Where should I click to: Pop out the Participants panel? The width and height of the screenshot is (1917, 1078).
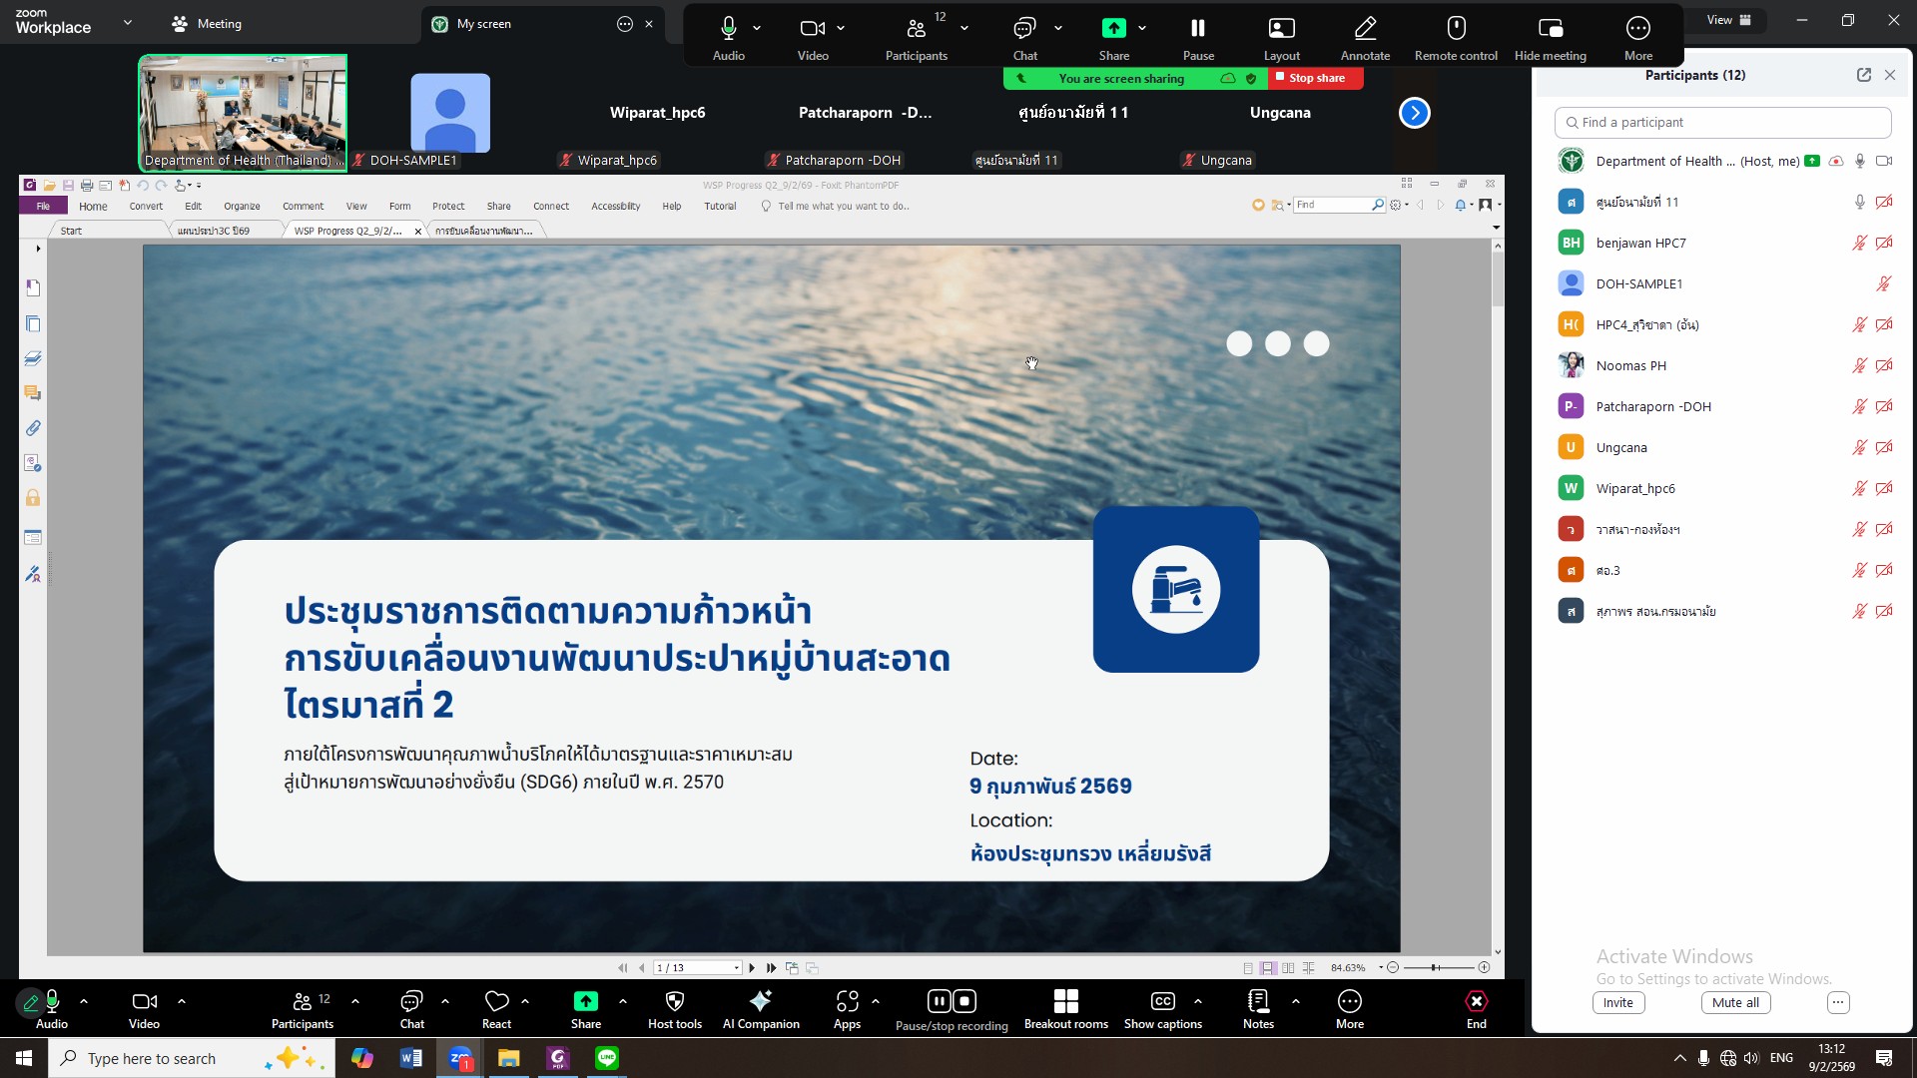(x=1863, y=75)
